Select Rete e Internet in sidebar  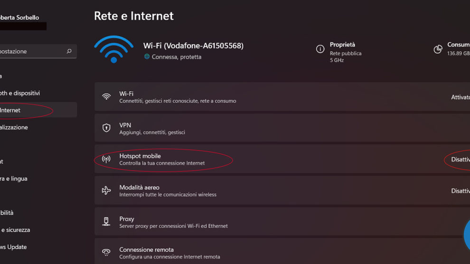(x=19, y=110)
